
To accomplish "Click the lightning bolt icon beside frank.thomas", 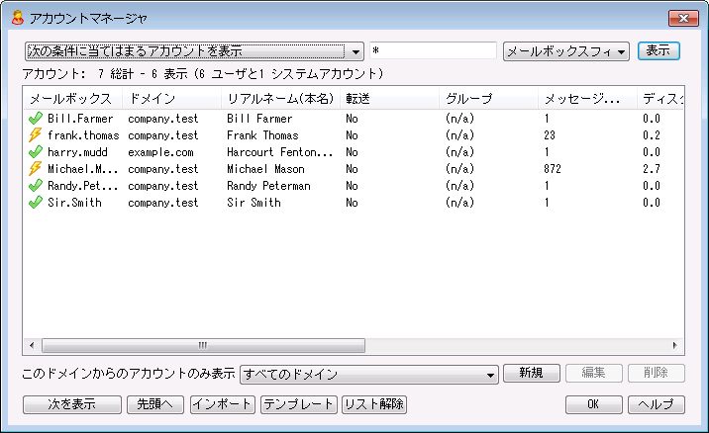I will pos(36,135).
